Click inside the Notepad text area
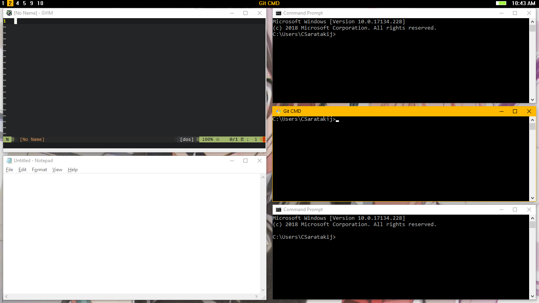Image resolution: width=539 pixels, height=303 pixels. pos(132,233)
